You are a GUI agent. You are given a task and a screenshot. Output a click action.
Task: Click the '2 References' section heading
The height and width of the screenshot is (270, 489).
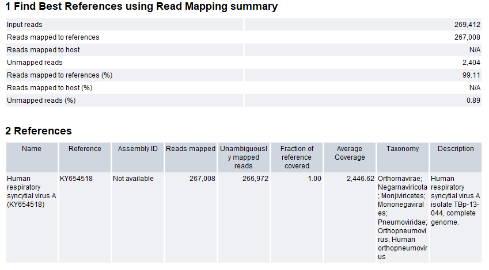click(39, 131)
